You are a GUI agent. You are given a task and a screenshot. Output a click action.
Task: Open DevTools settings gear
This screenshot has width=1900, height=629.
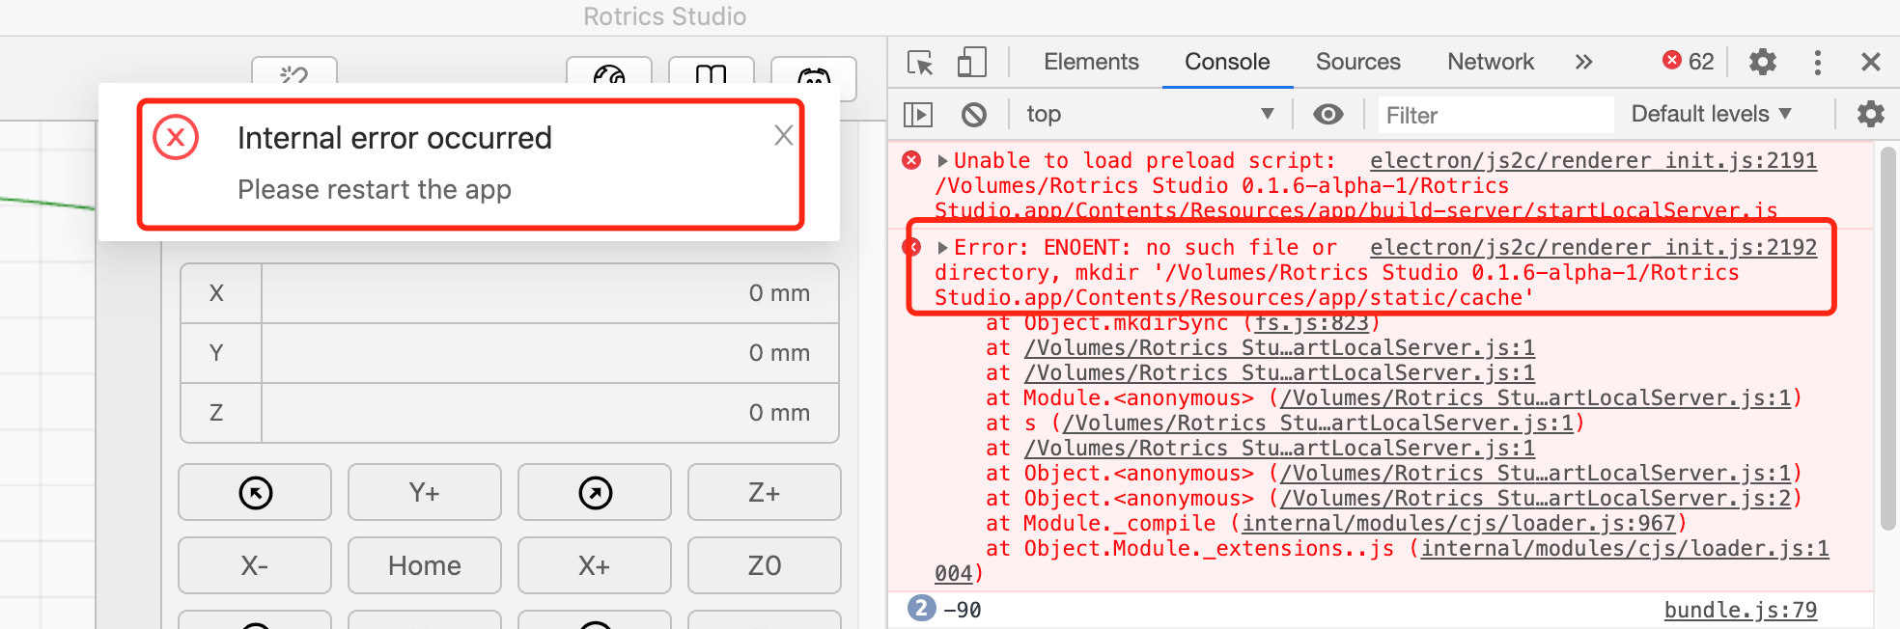tap(1763, 62)
